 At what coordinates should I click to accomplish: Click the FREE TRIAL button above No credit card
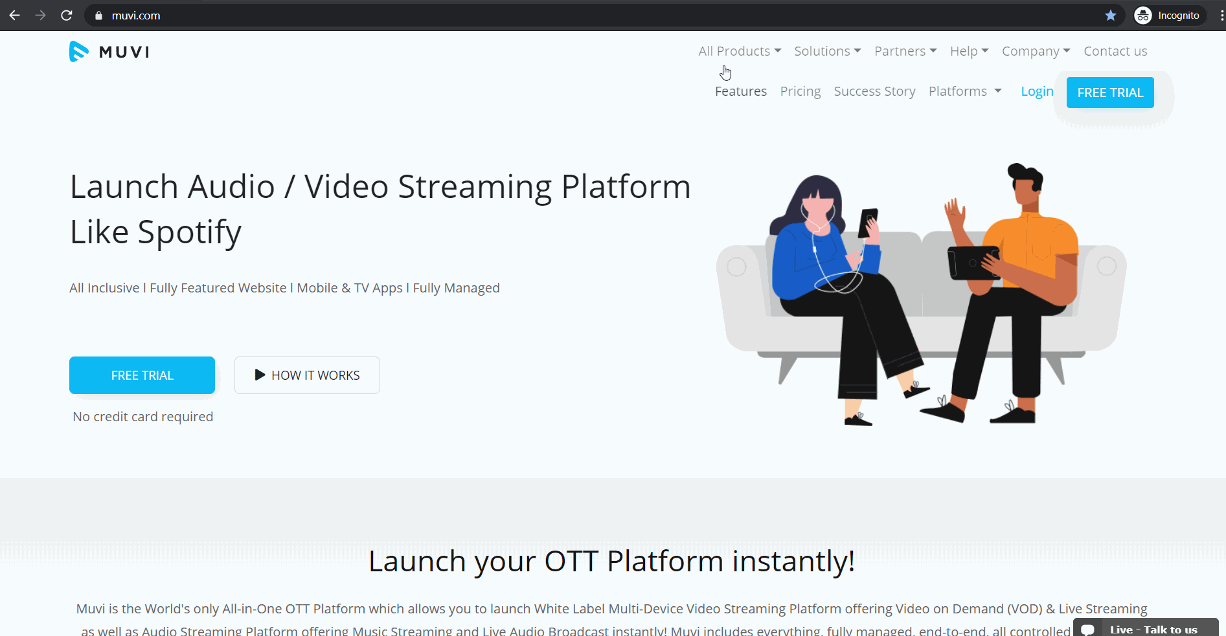[x=142, y=375]
